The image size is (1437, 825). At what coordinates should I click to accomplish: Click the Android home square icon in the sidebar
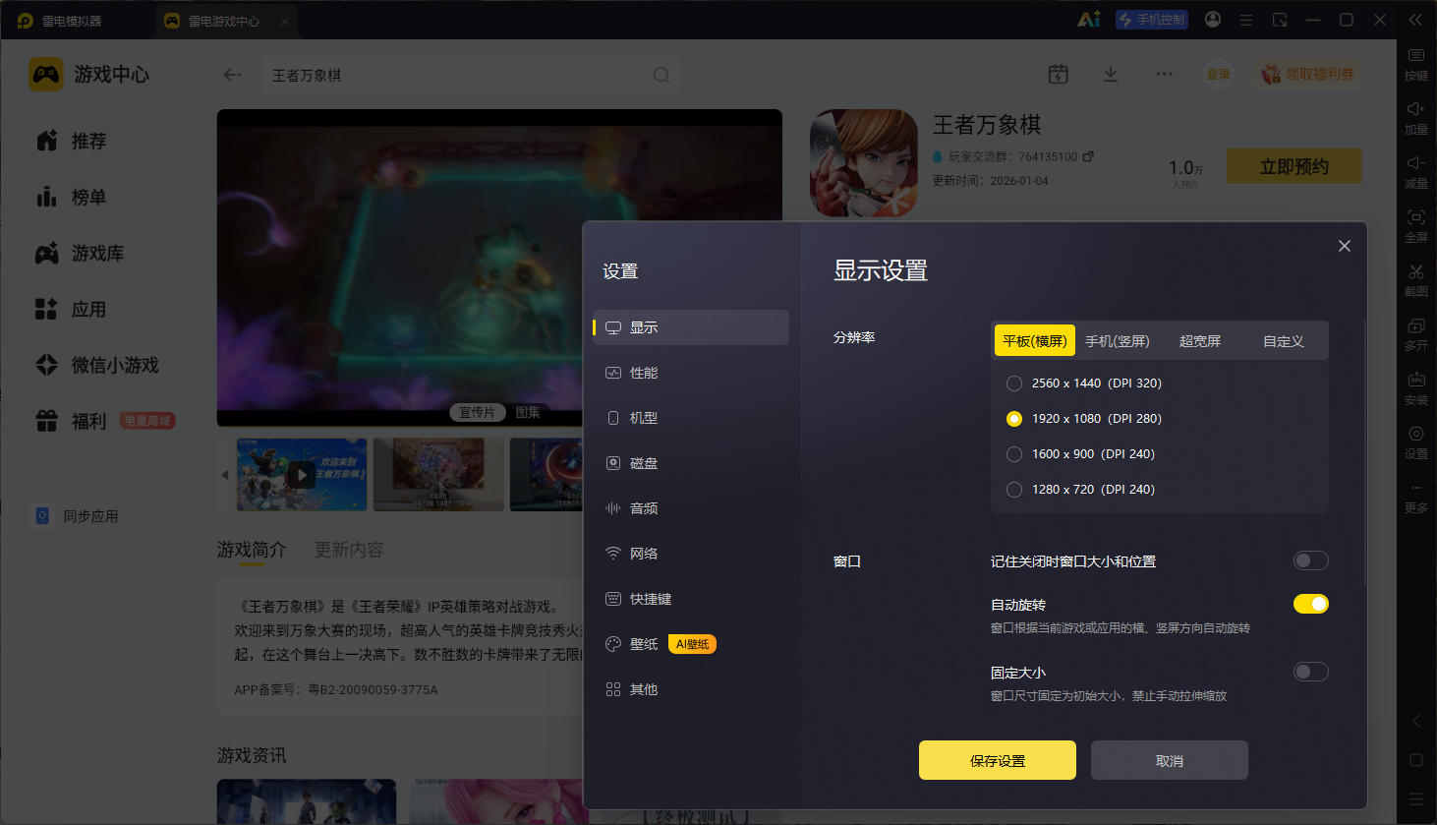tap(1416, 760)
